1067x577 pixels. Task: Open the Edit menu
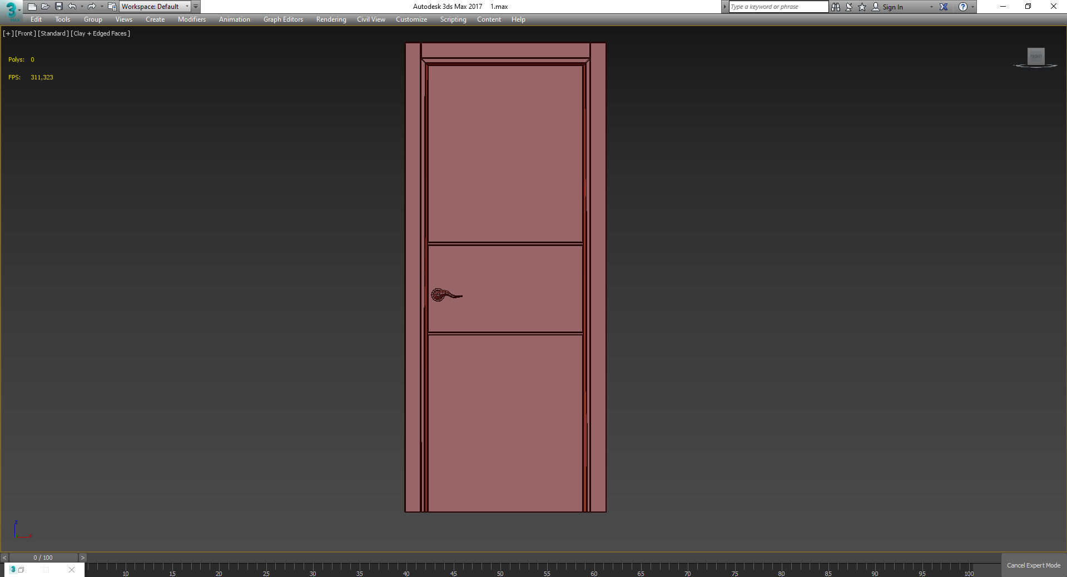[x=36, y=19]
